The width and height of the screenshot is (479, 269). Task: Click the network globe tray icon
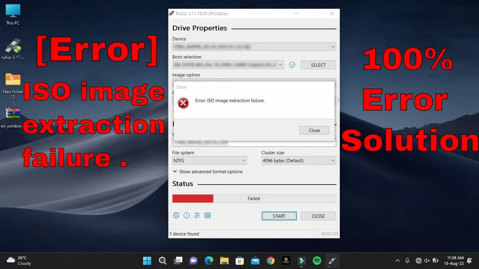point(418,260)
